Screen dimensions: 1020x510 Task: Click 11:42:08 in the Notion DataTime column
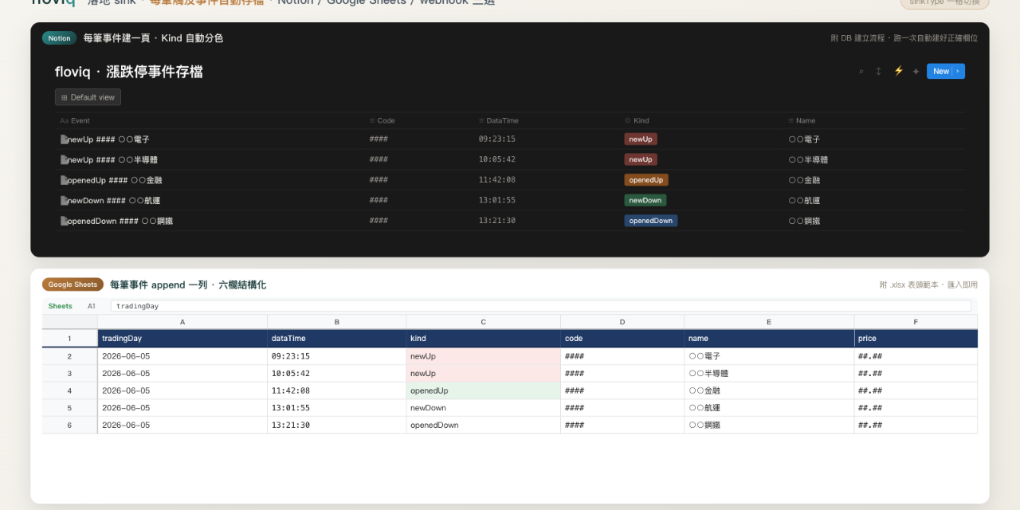(497, 180)
